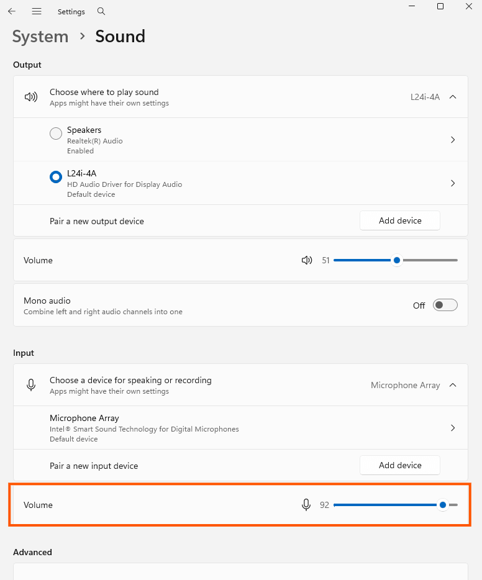
Task: Open Microphone Array properties via the chevron
Action: point(453,427)
